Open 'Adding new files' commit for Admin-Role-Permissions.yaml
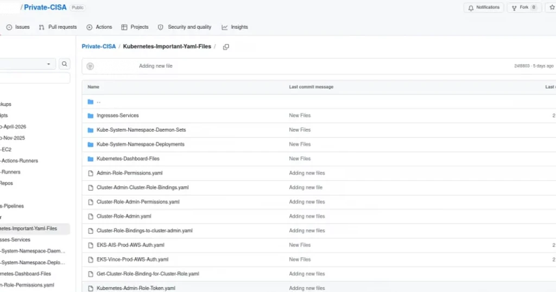 (307, 173)
